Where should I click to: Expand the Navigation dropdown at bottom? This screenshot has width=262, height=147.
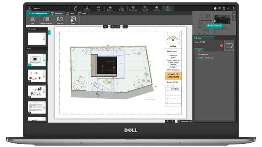click(185, 121)
